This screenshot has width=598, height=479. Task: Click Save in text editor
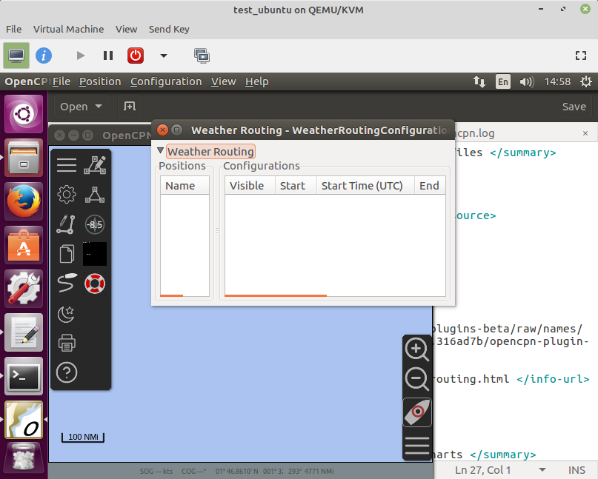pyautogui.click(x=574, y=107)
